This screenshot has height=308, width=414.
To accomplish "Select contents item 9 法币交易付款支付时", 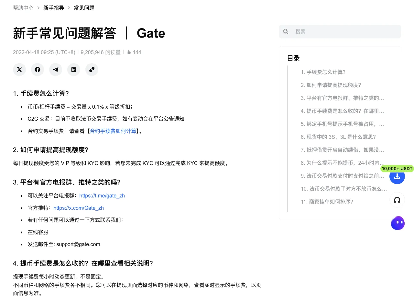I will tap(343, 176).
